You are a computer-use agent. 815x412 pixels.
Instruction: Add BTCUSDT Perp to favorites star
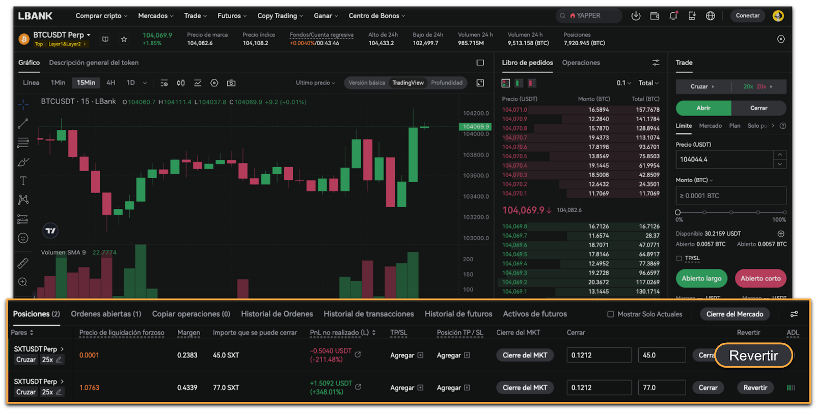click(x=124, y=39)
